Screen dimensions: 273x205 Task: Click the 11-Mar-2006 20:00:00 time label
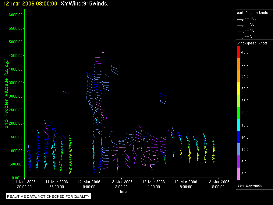coord(24,184)
